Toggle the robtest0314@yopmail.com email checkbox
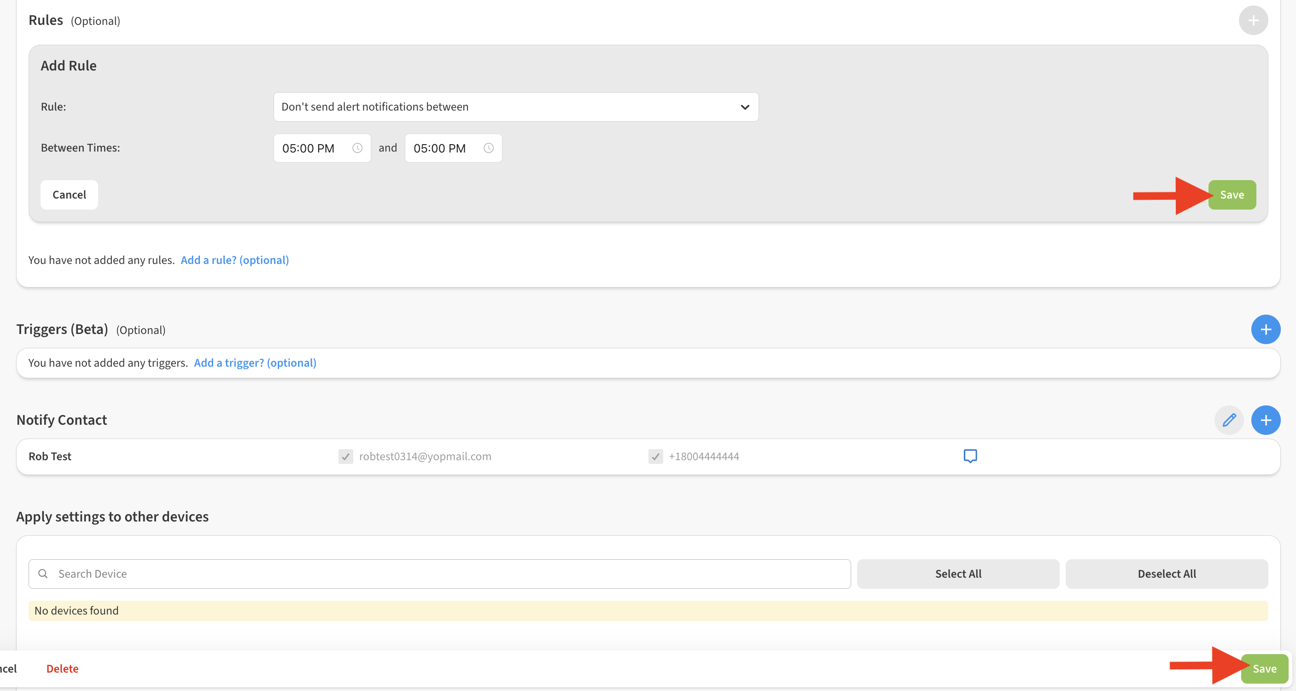Image resolution: width=1296 pixels, height=691 pixels. click(x=345, y=457)
